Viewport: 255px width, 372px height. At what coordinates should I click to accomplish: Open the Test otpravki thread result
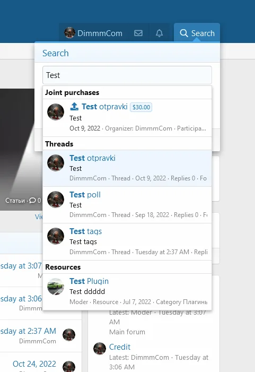(92, 158)
